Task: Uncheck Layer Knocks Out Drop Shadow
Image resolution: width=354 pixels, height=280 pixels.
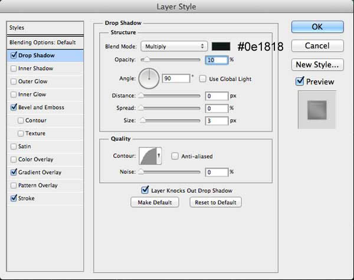Action: (145, 190)
